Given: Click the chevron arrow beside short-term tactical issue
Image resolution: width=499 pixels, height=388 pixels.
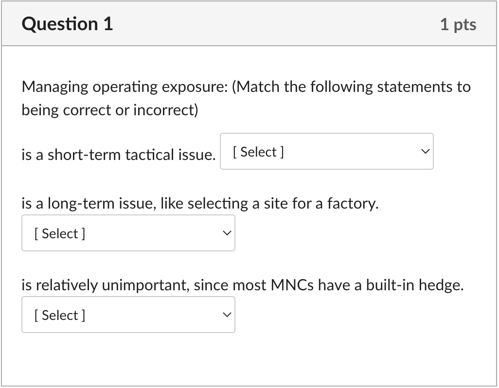Looking at the screenshot, I should [425, 152].
